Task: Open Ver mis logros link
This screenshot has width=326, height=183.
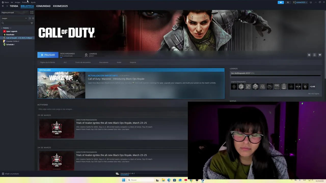Action: point(314,94)
